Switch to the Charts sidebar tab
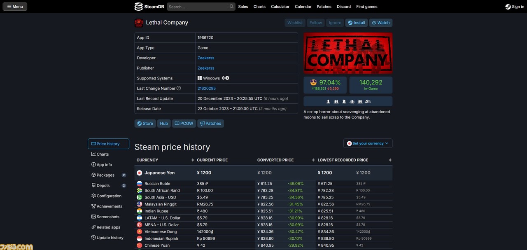The image size is (527, 250). [108, 154]
